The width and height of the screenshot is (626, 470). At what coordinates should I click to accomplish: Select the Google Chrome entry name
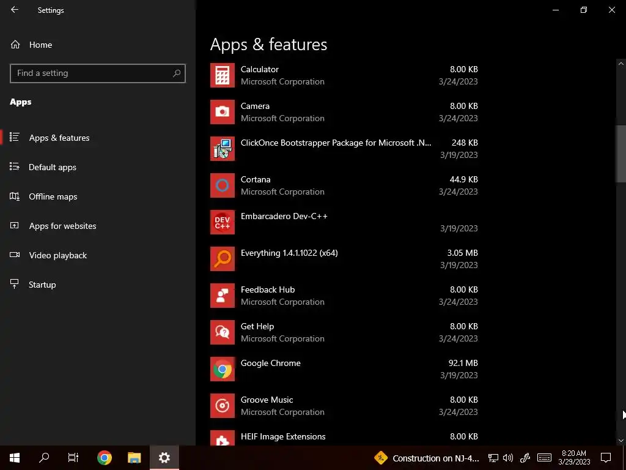click(270, 364)
